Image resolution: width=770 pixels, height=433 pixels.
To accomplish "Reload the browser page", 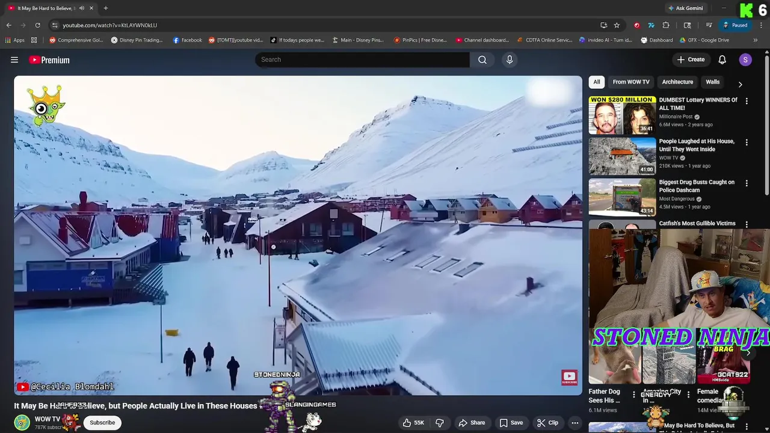I will click(37, 25).
